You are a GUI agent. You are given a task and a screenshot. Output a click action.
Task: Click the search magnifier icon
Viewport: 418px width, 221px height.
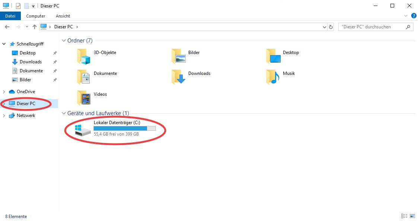point(408,27)
